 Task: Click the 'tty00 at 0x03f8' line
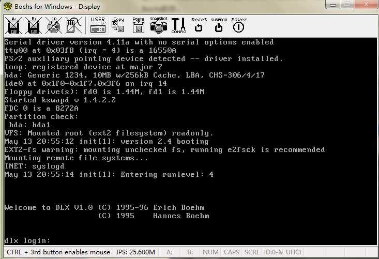[90, 51]
